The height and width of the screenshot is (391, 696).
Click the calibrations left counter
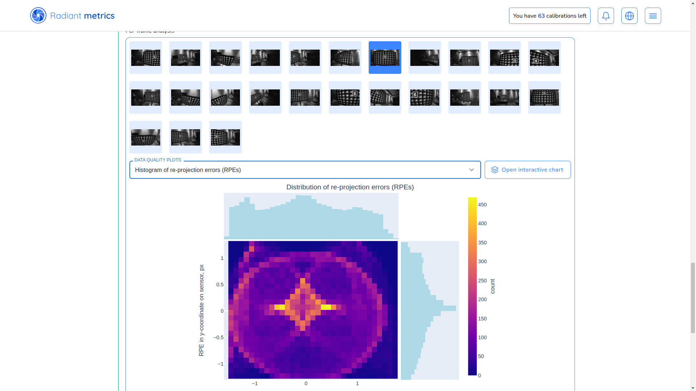tap(549, 16)
